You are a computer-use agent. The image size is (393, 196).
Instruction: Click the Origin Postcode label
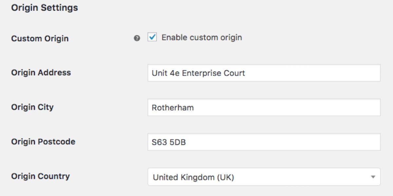43,142
